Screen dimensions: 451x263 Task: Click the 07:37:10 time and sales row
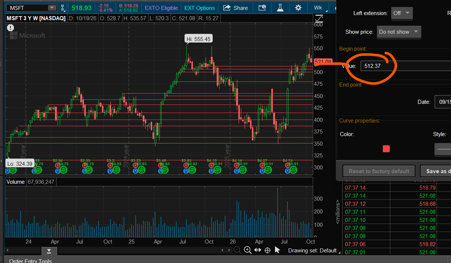tap(397, 220)
